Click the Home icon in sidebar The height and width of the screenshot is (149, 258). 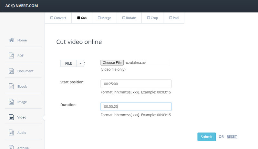[11, 40]
